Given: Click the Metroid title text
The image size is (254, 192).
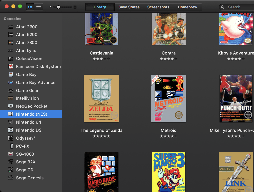Looking at the screenshot, I should [169, 130].
